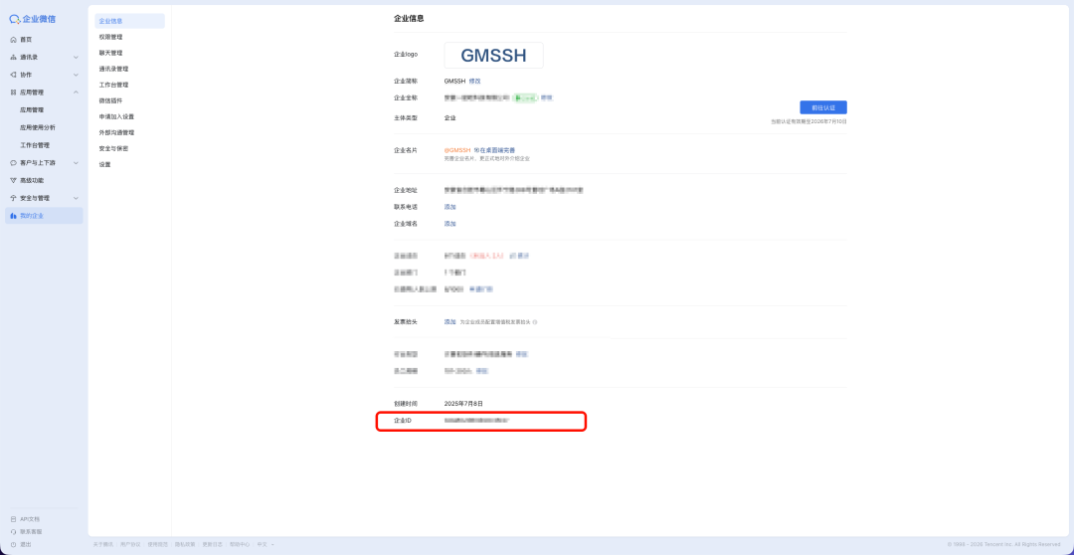Open API文档 via its document icon

click(14, 519)
